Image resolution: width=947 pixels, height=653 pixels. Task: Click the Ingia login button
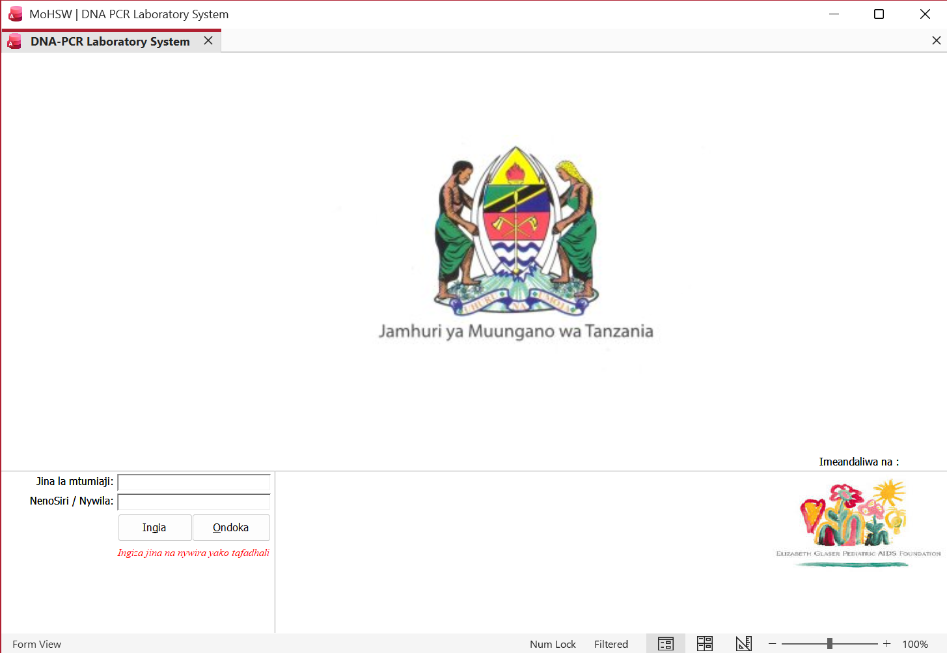[155, 527]
